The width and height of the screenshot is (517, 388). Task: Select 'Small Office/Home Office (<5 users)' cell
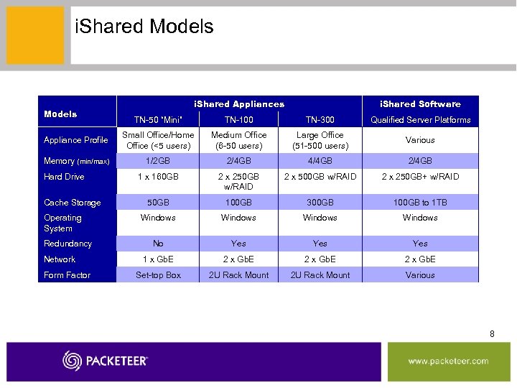coord(158,140)
